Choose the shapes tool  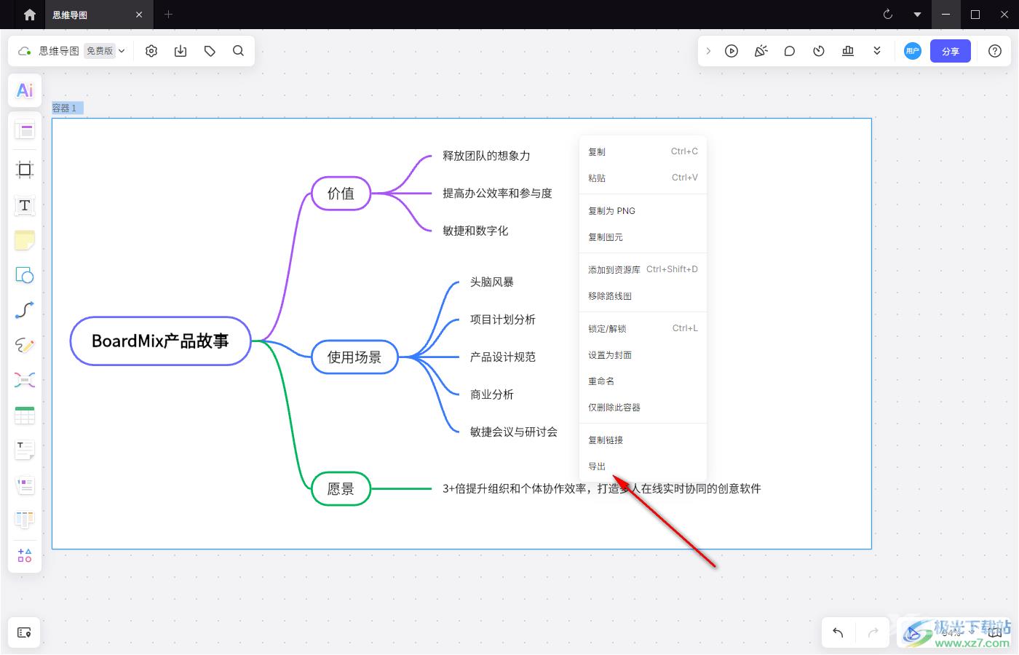point(25,275)
